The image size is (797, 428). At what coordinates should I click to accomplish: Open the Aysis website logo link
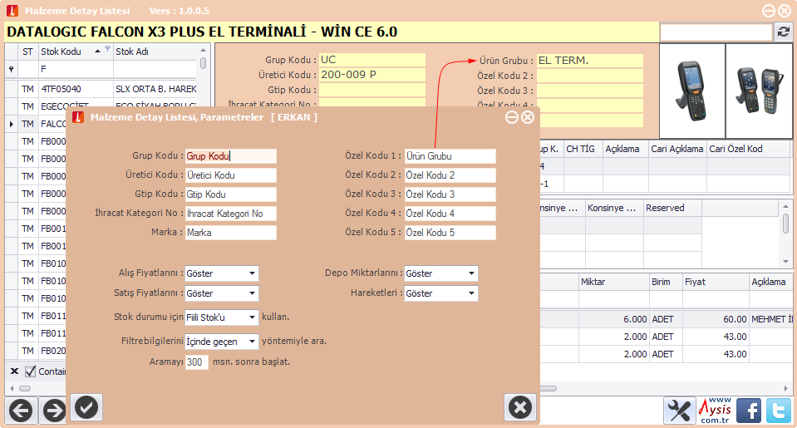pyautogui.click(x=715, y=411)
